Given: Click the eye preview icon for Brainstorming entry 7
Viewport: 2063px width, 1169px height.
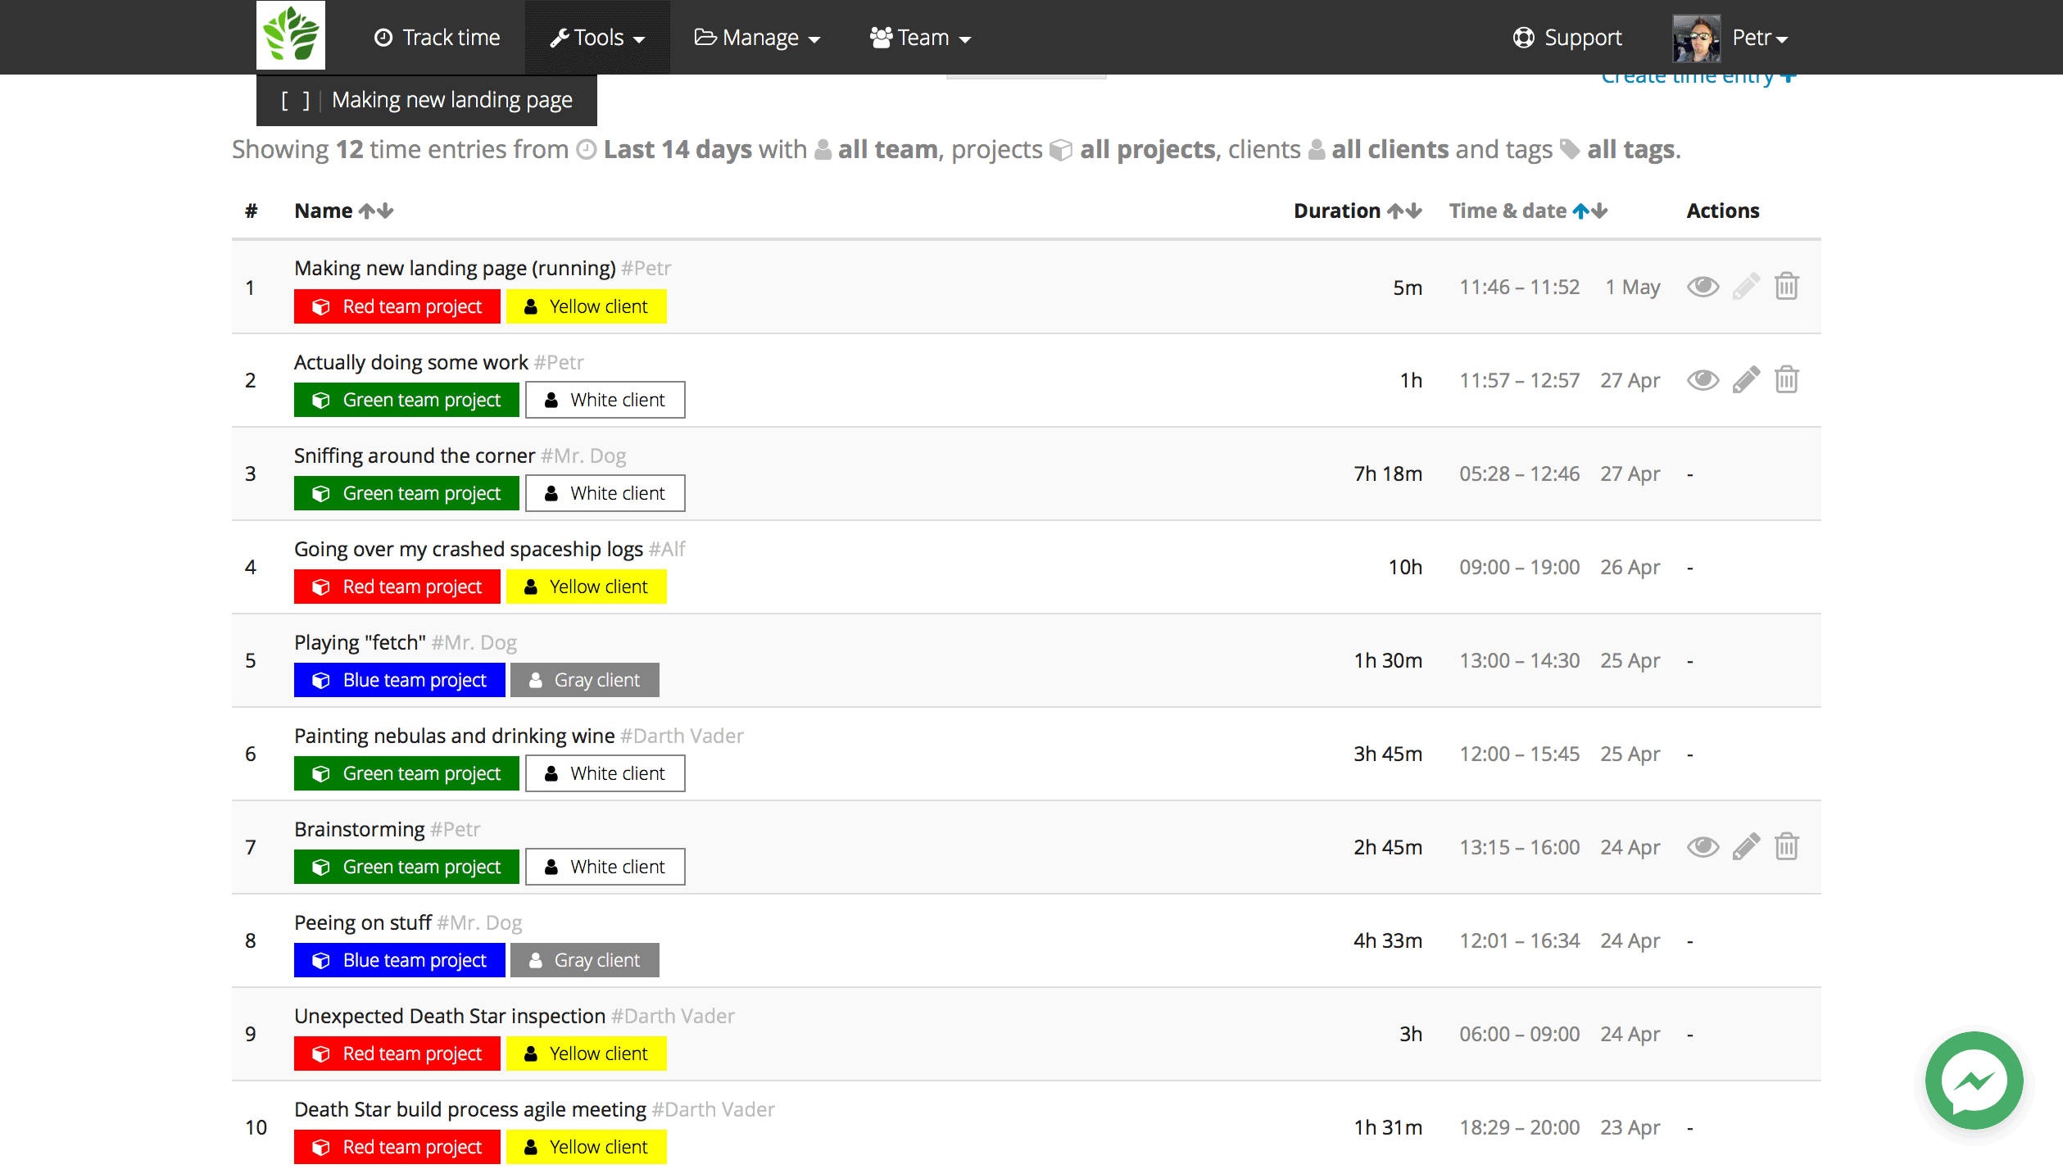Looking at the screenshot, I should pyautogui.click(x=1702, y=847).
